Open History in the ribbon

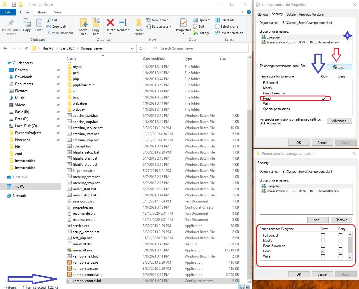pyautogui.click(x=201, y=33)
